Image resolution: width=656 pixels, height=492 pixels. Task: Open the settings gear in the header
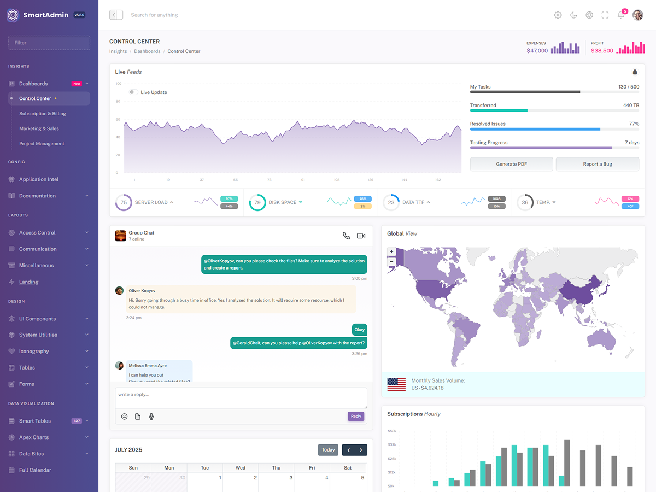(558, 15)
